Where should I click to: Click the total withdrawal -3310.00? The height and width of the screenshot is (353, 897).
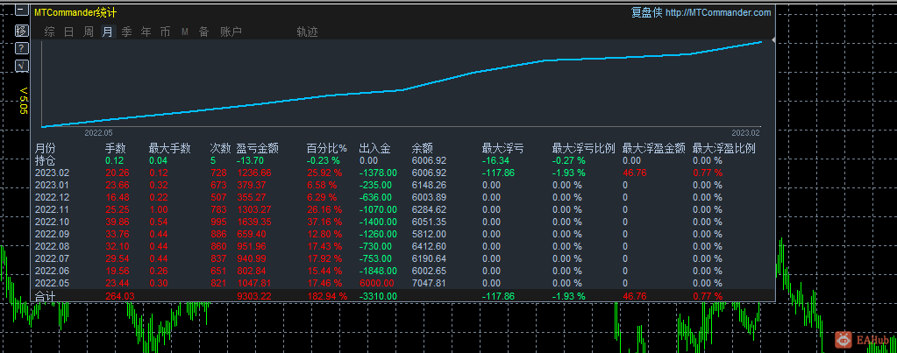point(378,296)
